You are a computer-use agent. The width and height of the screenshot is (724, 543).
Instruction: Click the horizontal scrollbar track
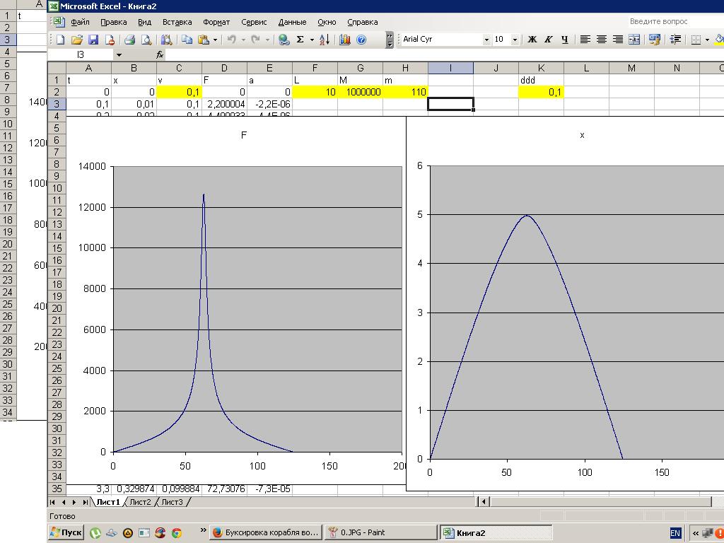point(601,502)
